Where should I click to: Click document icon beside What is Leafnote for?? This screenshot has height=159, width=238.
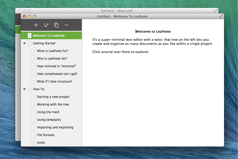tap(34, 51)
